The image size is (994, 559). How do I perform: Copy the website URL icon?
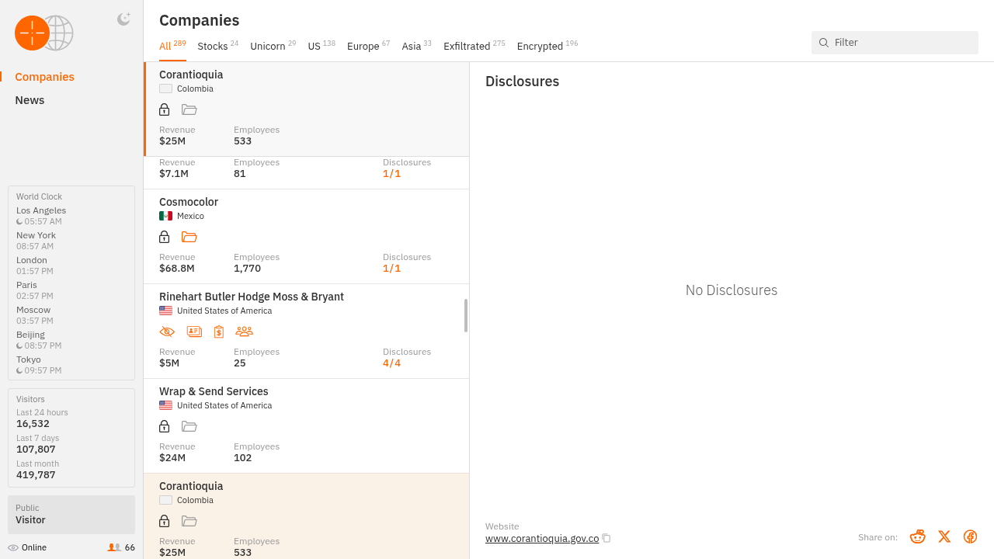pyautogui.click(x=606, y=538)
